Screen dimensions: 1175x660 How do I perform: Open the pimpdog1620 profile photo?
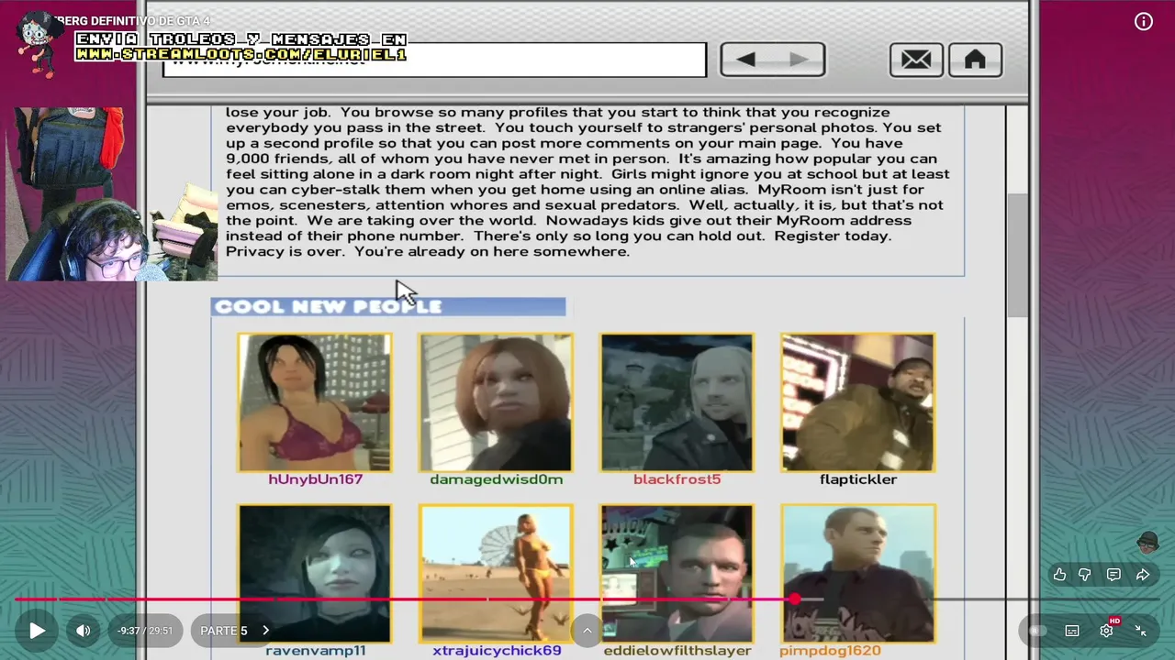pos(858,574)
